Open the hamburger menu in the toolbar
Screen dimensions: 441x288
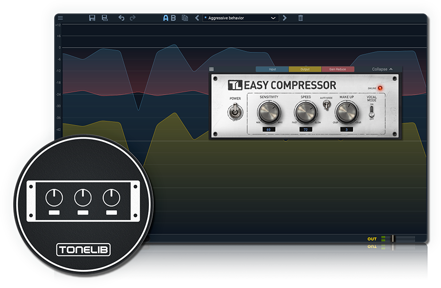(60, 18)
